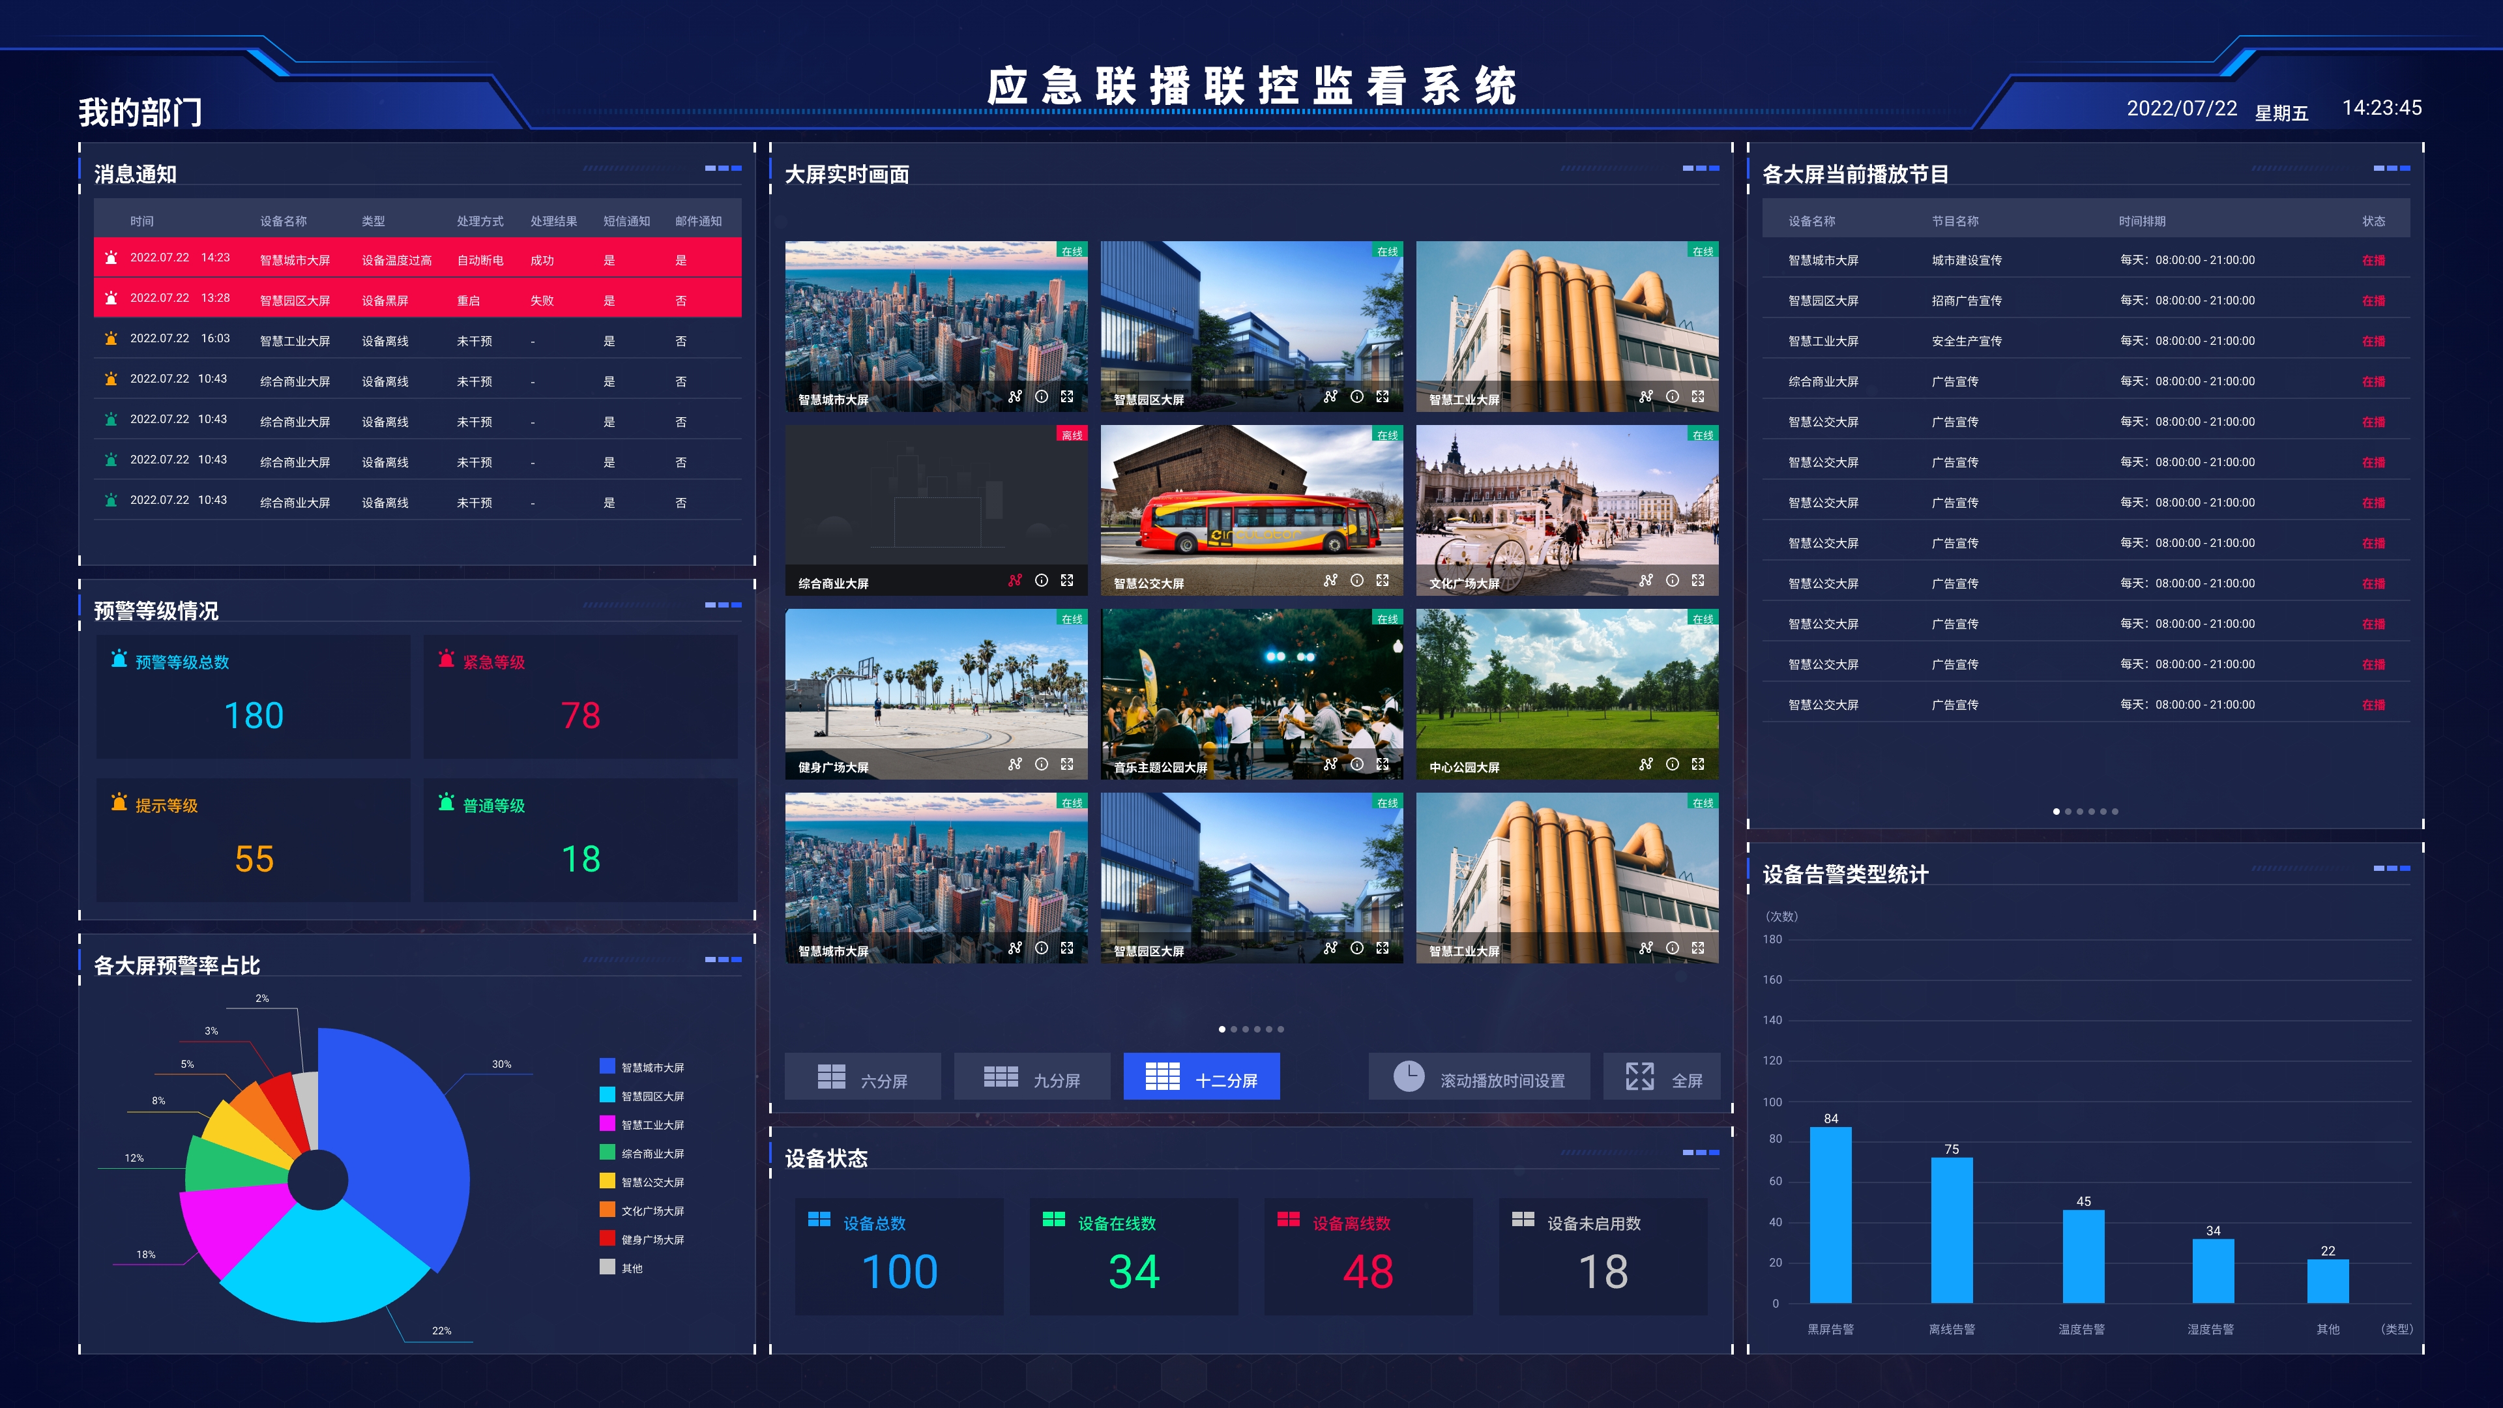
Task: Open connection topology icon on 综合商业大屏 tile
Action: [x=1016, y=580]
